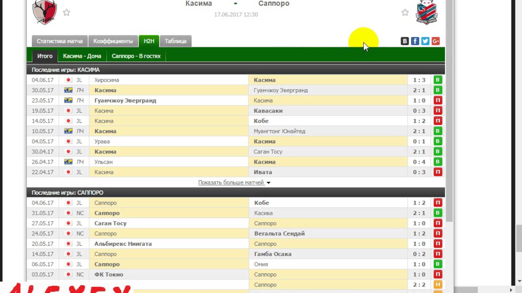Click win badge for Саппоро vs Касива match
Screen dimensions: 522x293
[438, 213]
